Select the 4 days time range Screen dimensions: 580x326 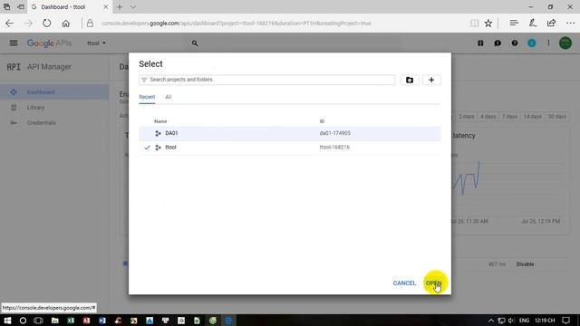pyautogui.click(x=488, y=117)
